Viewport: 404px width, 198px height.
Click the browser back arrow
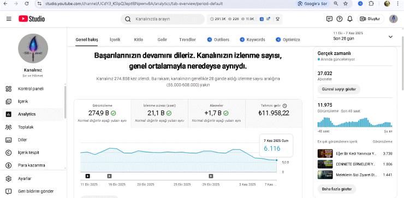pyautogui.click(x=5, y=4)
